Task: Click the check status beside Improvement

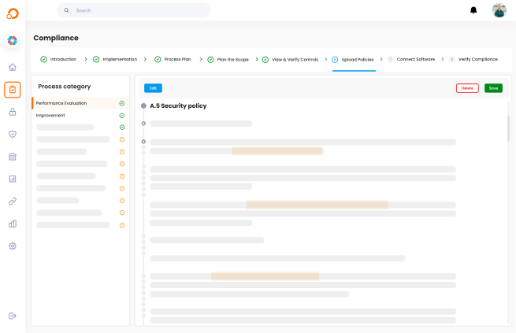Action: tap(122, 116)
